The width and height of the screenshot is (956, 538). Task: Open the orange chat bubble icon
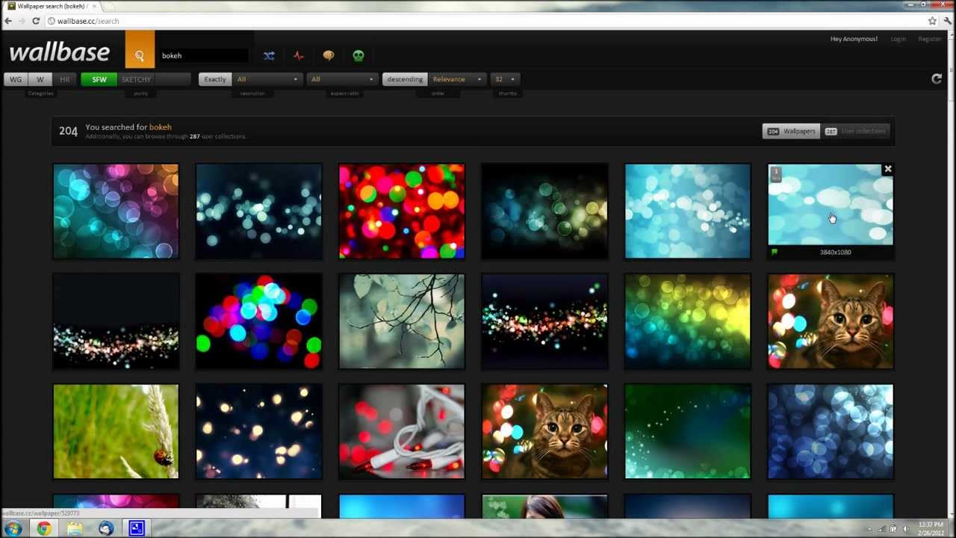(329, 55)
